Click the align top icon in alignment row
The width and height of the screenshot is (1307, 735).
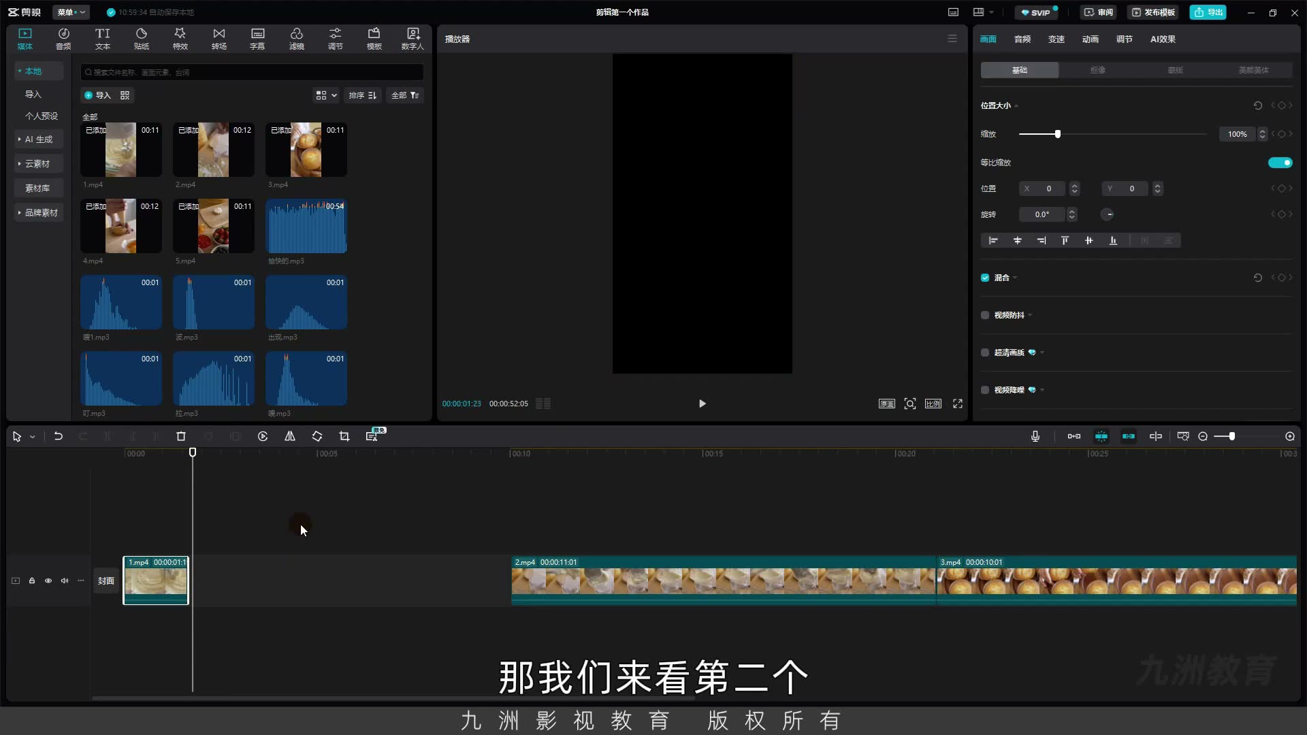tap(1065, 240)
